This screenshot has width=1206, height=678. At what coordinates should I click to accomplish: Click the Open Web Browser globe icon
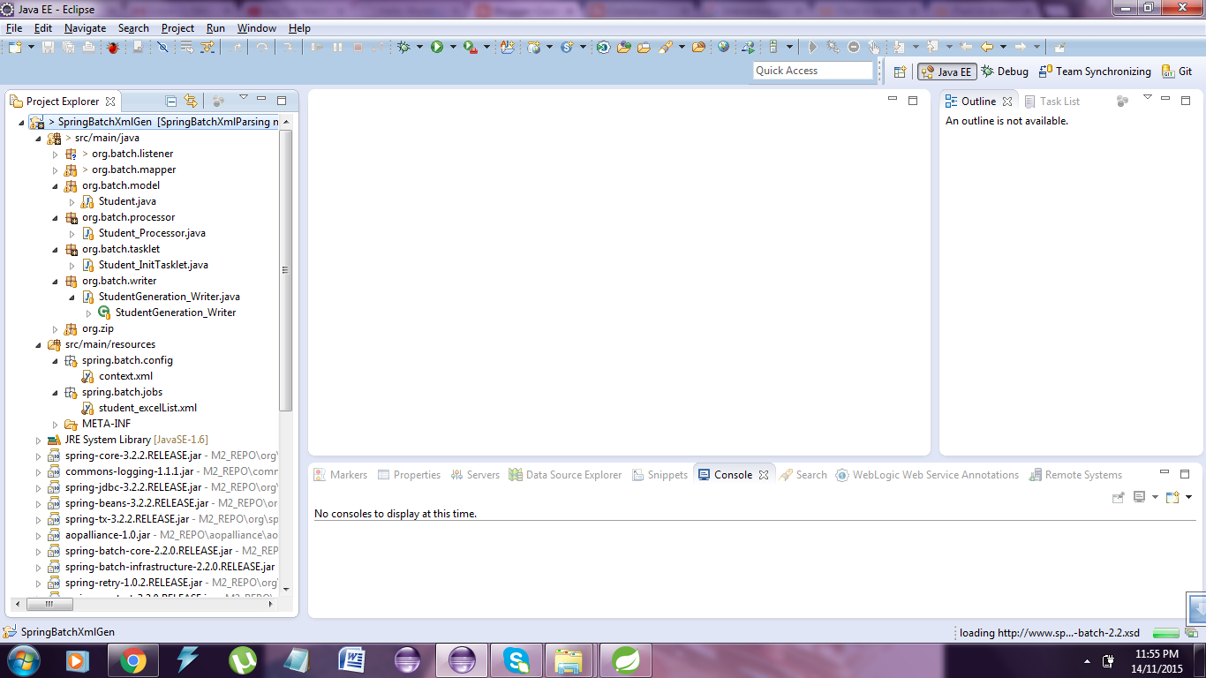coord(724,47)
